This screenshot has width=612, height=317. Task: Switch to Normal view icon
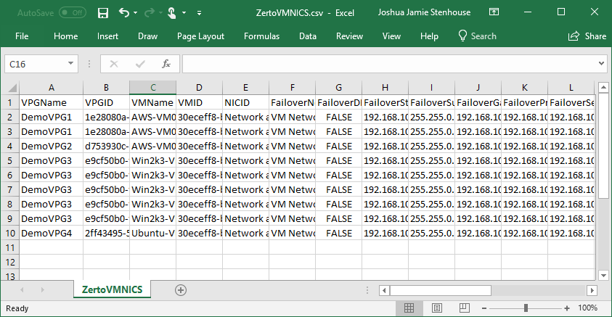point(409,308)
